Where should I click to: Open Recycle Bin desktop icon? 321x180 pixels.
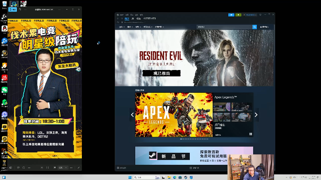pyautogui.click(x=4, y=5)
